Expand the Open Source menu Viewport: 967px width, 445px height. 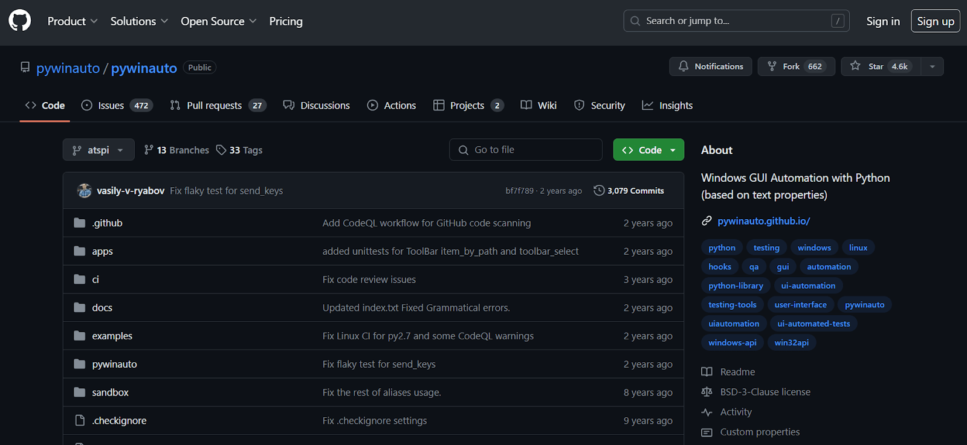(219, 21)
